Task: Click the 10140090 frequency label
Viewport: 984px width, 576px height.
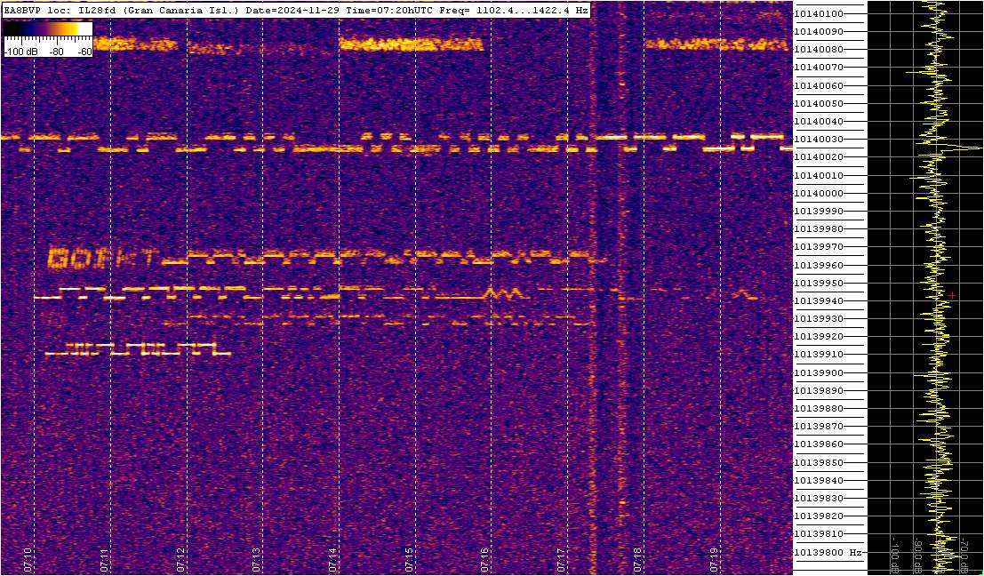Action: click(x=818, y=31)
